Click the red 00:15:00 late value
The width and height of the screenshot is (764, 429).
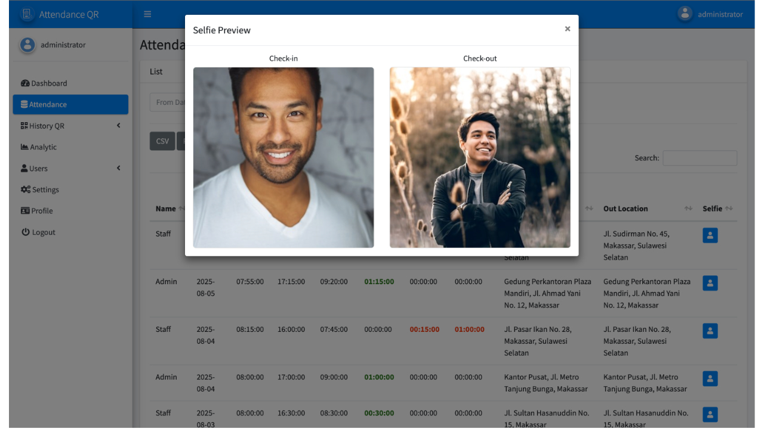coord(424,329)
